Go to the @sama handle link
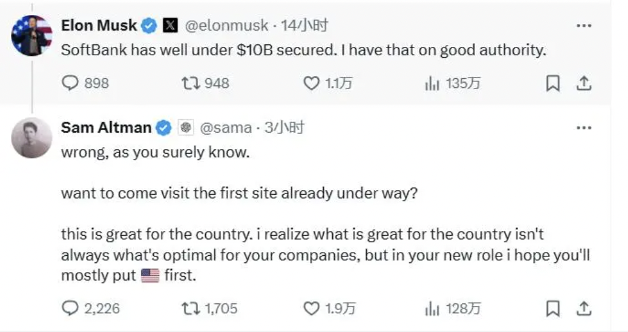This screenshot has height=332, width=628. (x=225, y=128)
